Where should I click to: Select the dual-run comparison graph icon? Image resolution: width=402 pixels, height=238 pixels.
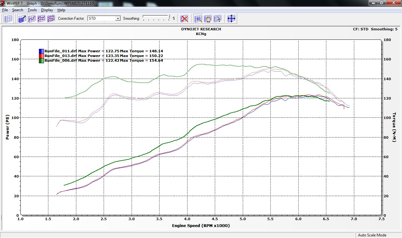[41, 18]
